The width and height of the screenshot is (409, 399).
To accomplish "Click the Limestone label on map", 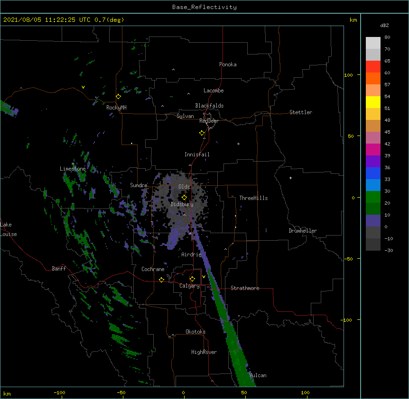I will point(73,169).
